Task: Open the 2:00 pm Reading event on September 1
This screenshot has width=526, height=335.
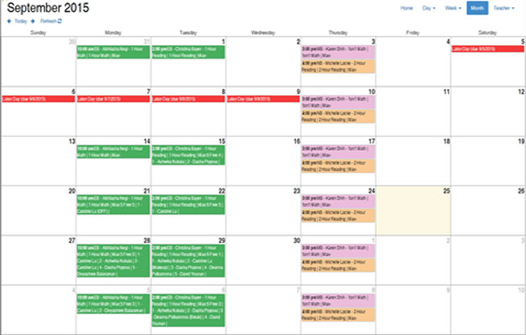Action: click(x=188, y=52)
